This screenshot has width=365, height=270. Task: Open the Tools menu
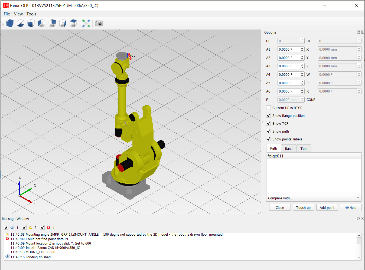31,14
